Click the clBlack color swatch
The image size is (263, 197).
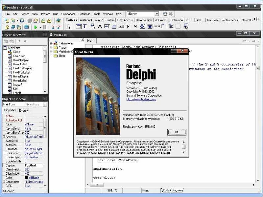point(26,178)
